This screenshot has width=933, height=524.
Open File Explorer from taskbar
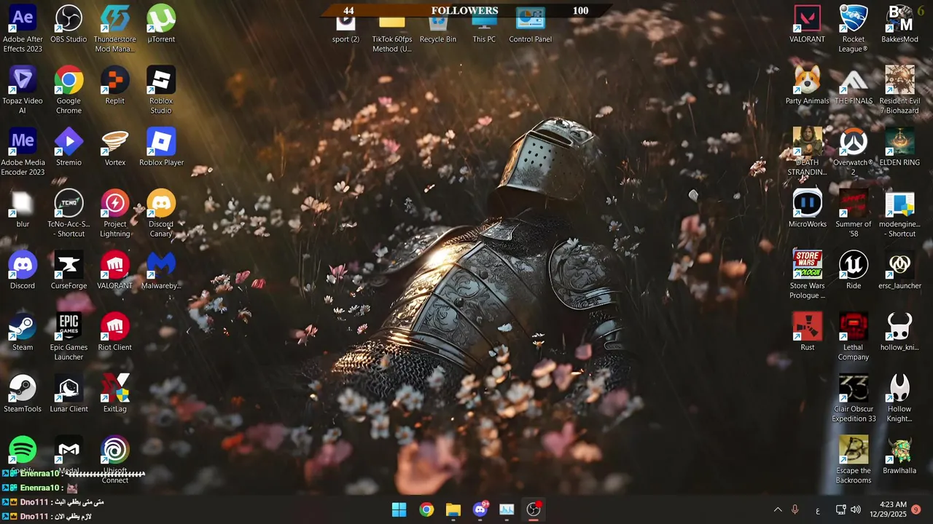pos(453,509)
